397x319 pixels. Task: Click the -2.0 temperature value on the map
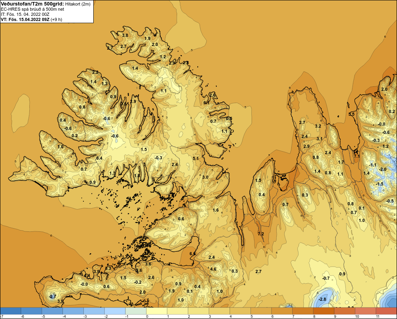[x=382, y=169]
